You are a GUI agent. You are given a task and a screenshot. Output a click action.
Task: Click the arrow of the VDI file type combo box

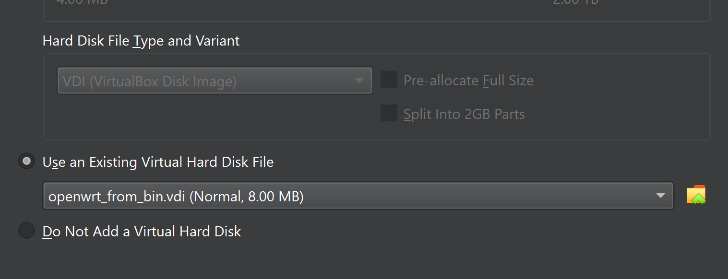[x=359, y=81]
